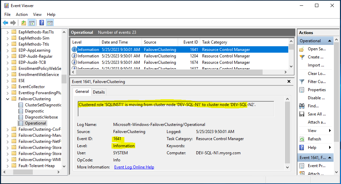The height and width of the screenshot is (184, 341).
Task: Select the General tab
Action: pyautogui.click(x=82, y=91)
